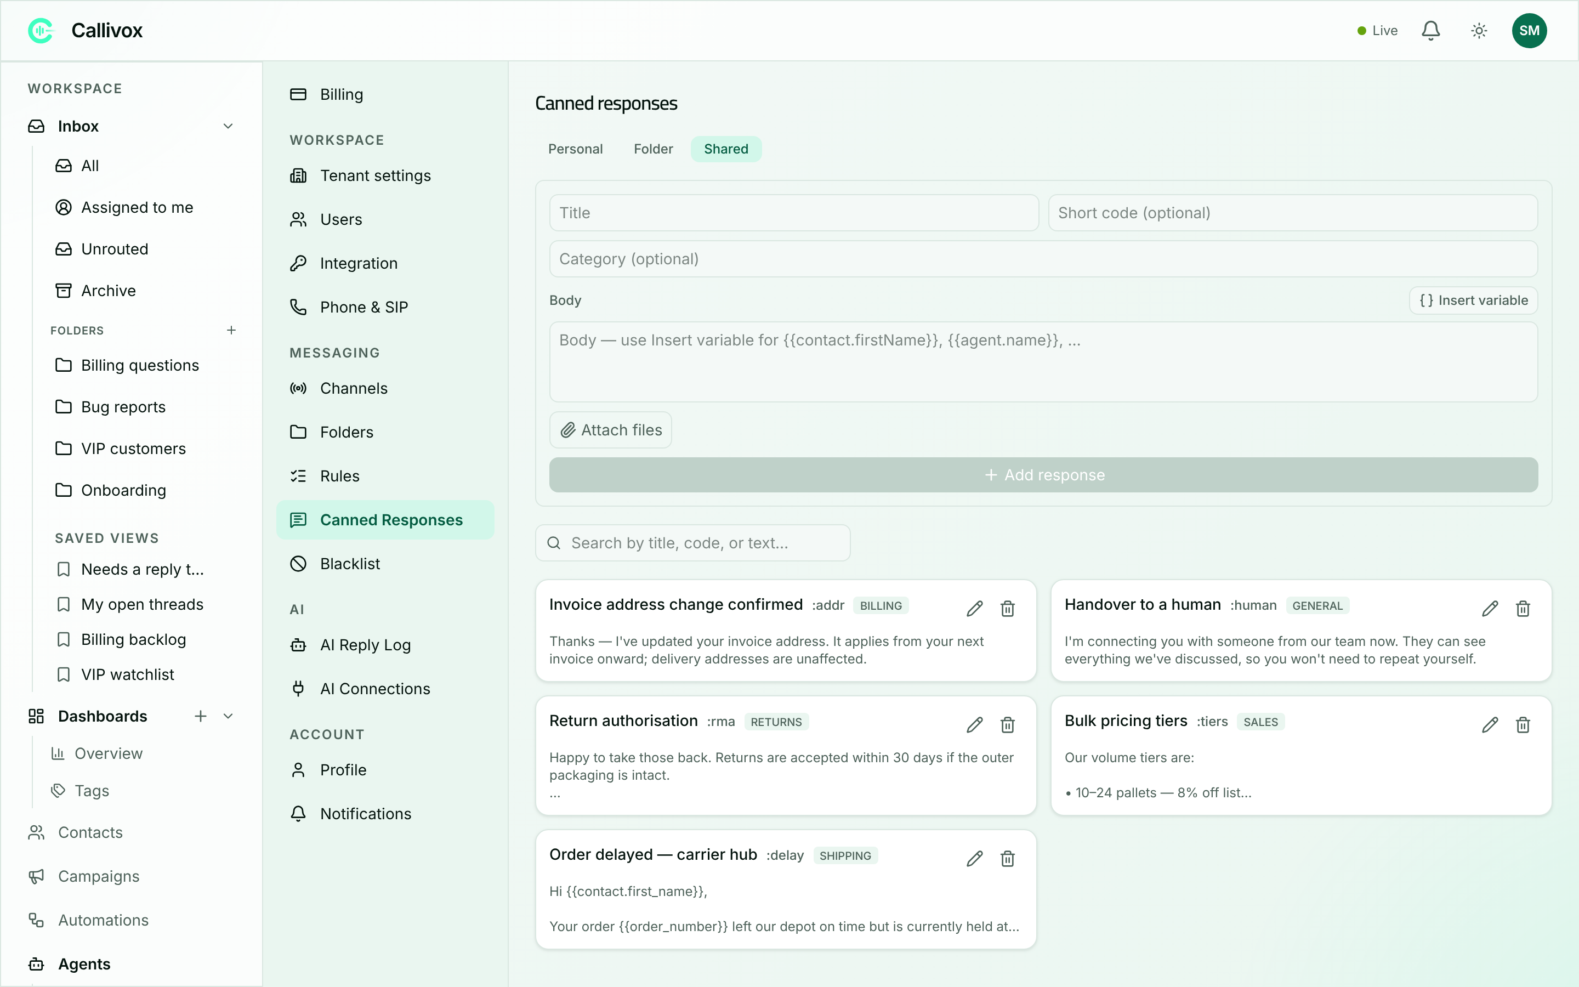The image size is (1579, 987).
Task: Open Channels messaging settings
Action: [x=385, y=388]
